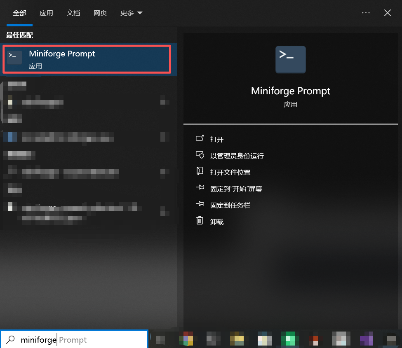The image size is (402, 348).
Task: Open the three-dots options menu
Action: coord(366,13)
